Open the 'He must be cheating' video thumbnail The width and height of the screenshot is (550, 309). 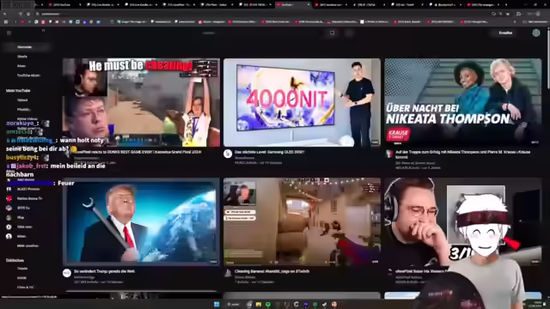(x=141, y=102)
